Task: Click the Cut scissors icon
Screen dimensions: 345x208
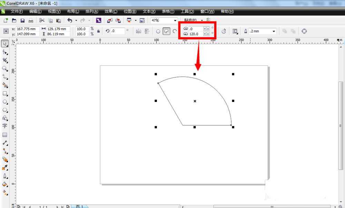Action: click(x=42, y=21)
